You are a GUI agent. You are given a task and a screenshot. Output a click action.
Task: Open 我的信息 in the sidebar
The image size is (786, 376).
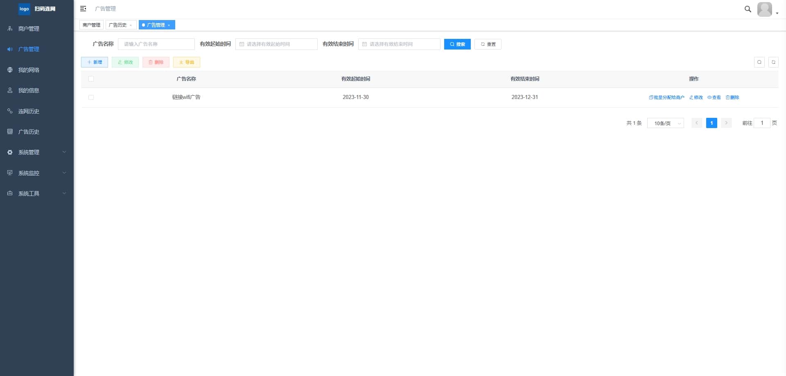click(37, 90)
